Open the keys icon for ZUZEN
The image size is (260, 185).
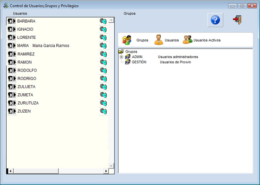(x=104, y=111)
